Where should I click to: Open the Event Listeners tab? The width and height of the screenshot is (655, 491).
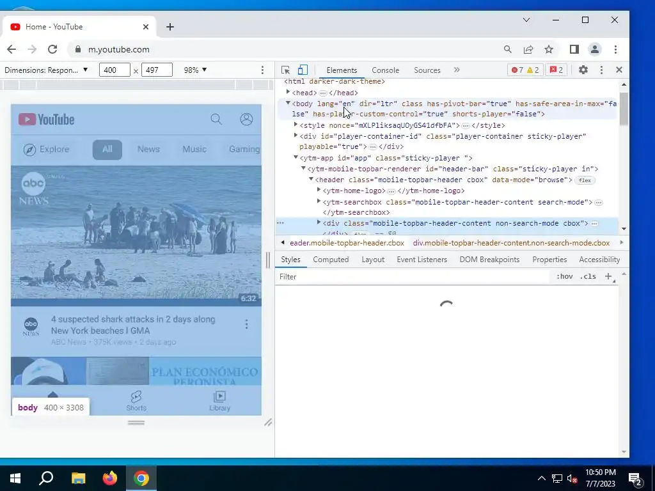coord(422,260)
